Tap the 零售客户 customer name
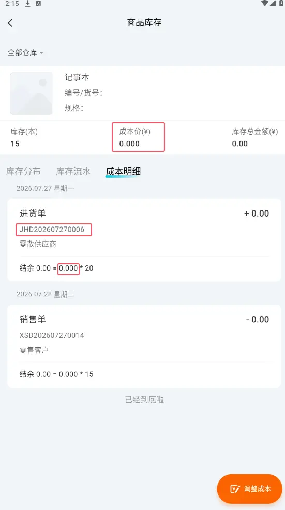 (x=34, y=350)
